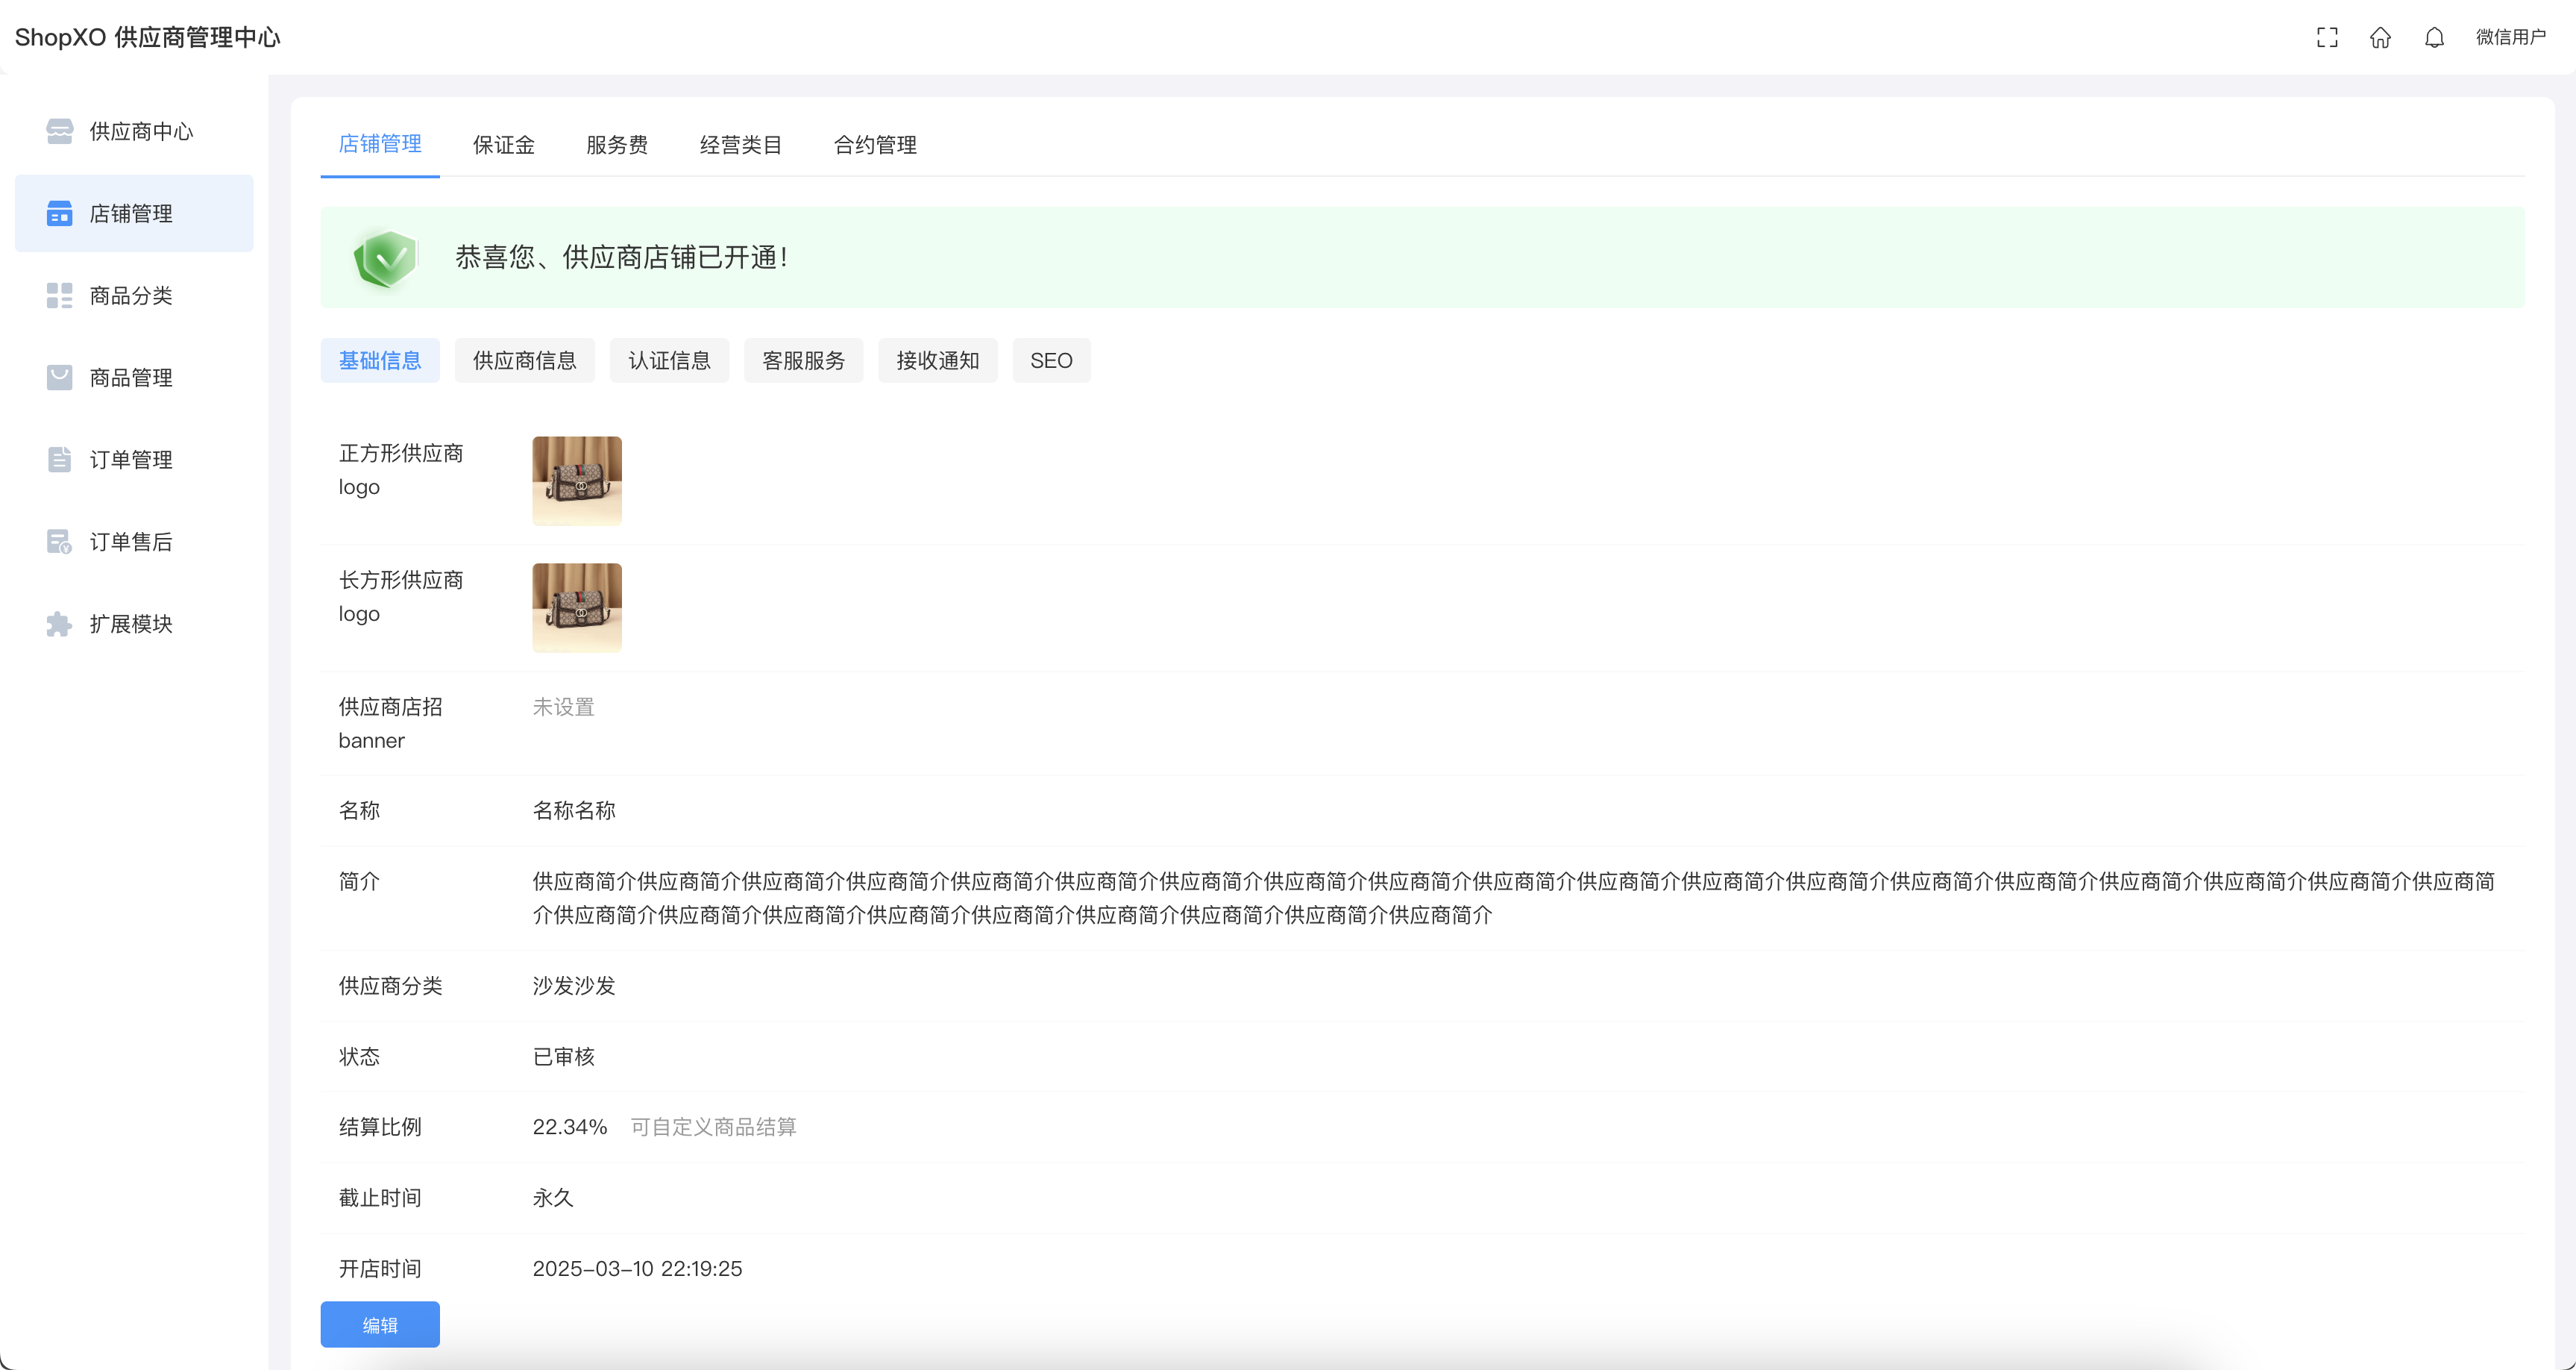
Task: Click the product category grid icon
Action: 59,295
